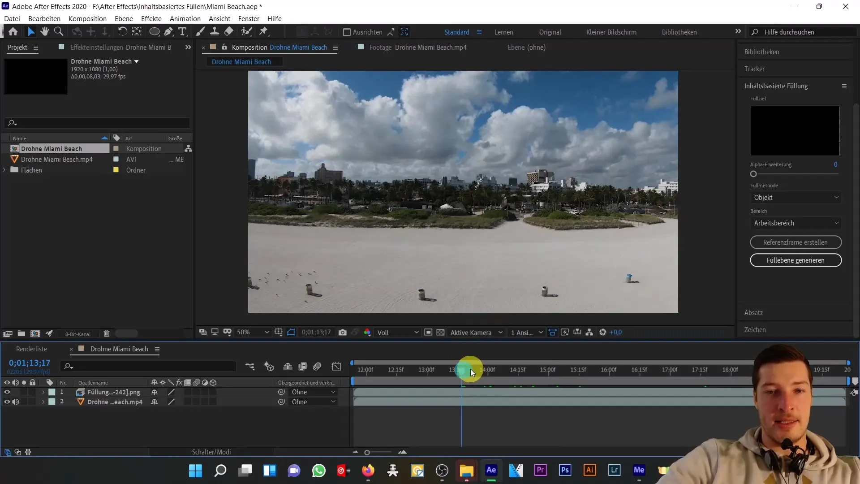The image size is (860, 484).
Task: Click the show channel color icon
Action: coord(367,333)
